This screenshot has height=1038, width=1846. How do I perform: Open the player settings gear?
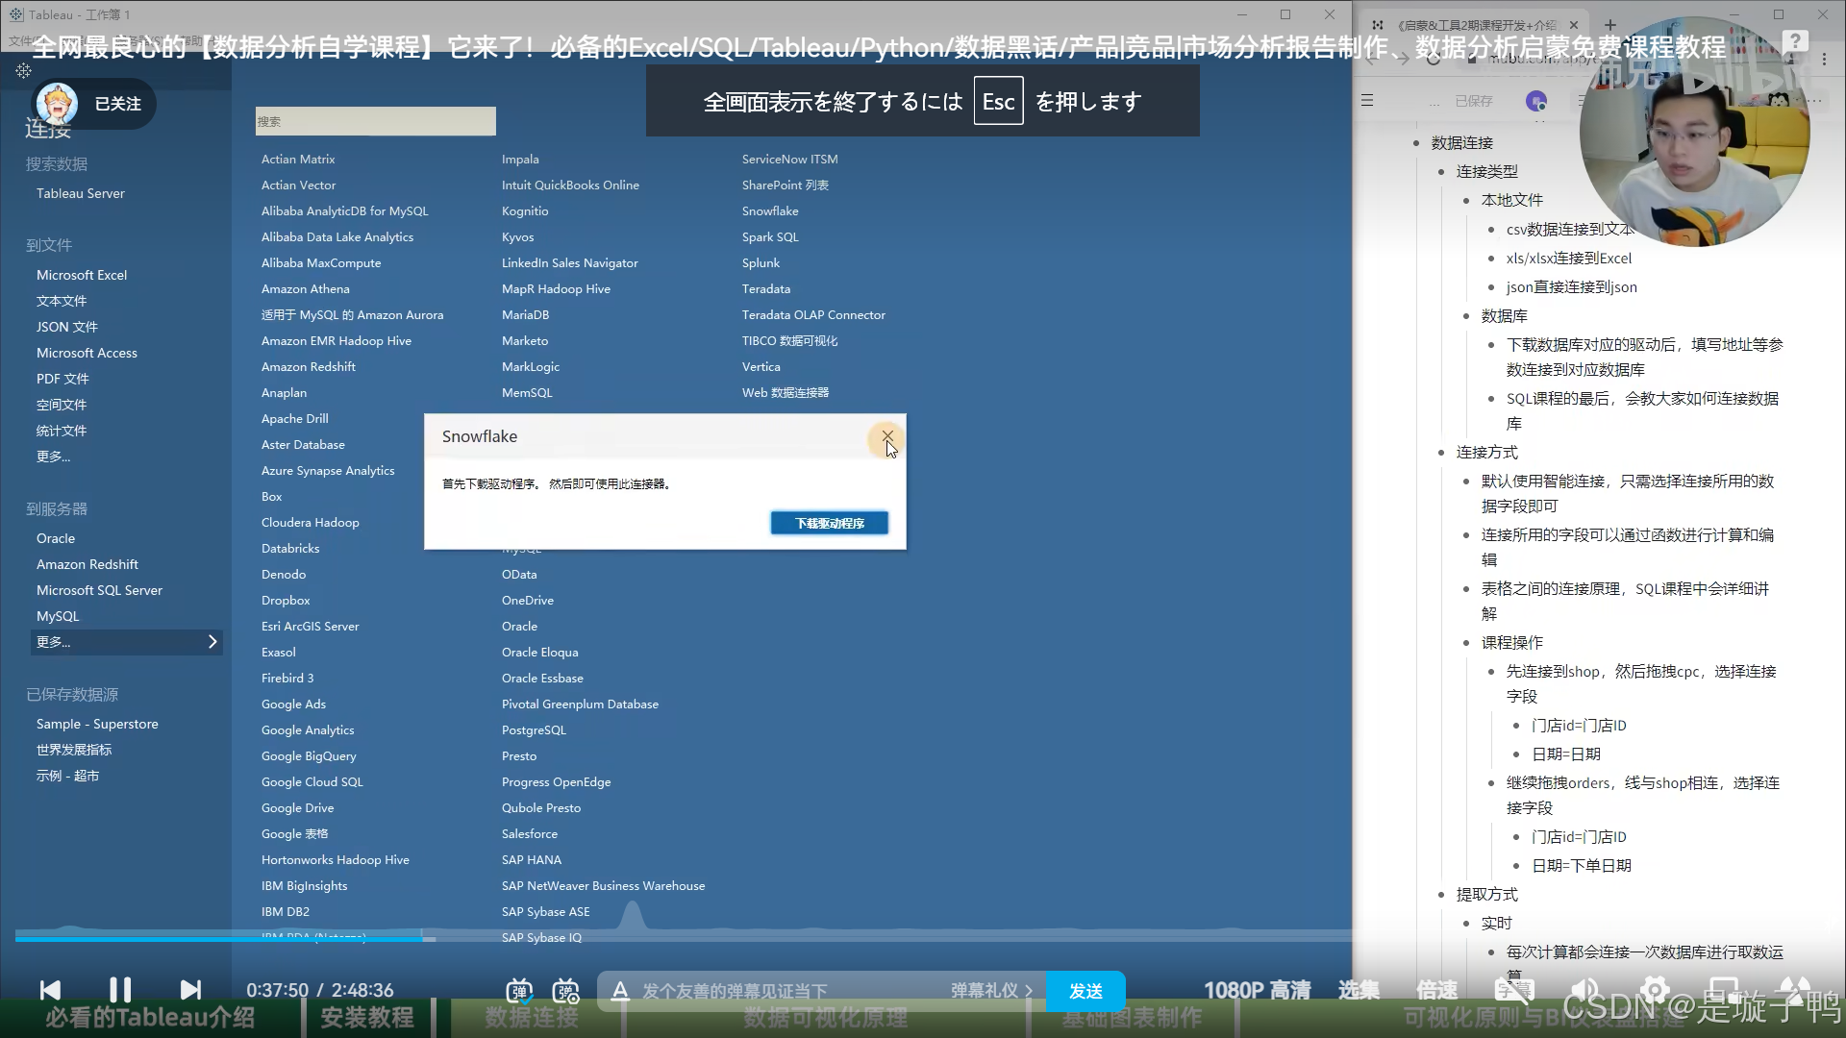coord(1654,990)
